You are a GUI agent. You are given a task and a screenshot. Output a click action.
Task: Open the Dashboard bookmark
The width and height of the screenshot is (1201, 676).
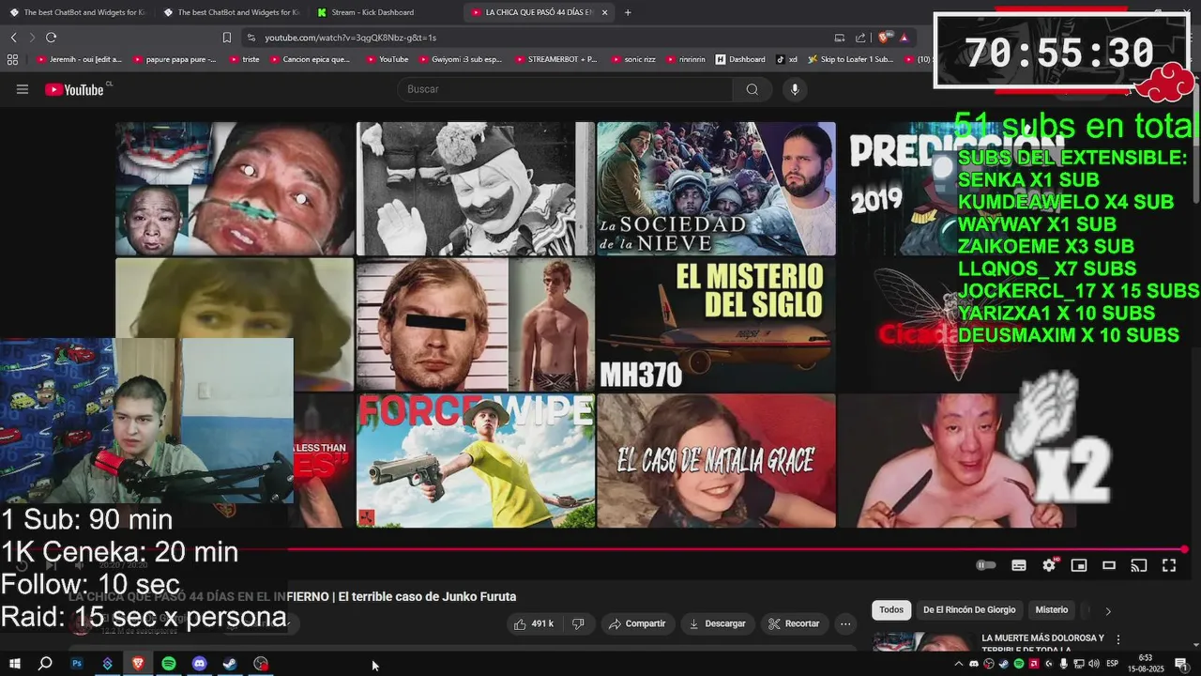pyautogui.click(x=740, y=59)
